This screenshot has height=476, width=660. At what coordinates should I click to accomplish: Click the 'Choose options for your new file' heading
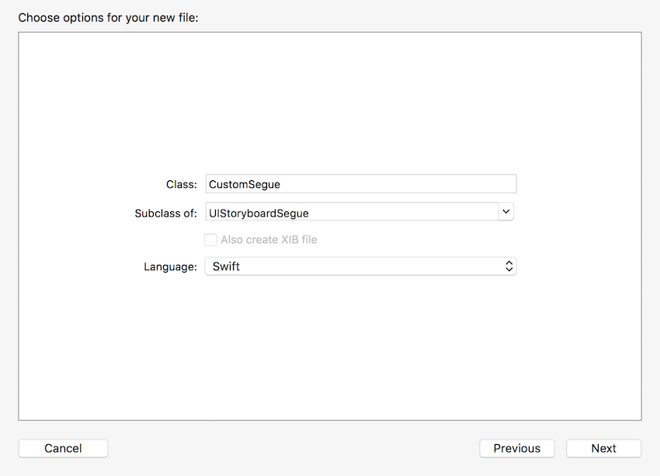pyautogui.click(x=108, y=18)
